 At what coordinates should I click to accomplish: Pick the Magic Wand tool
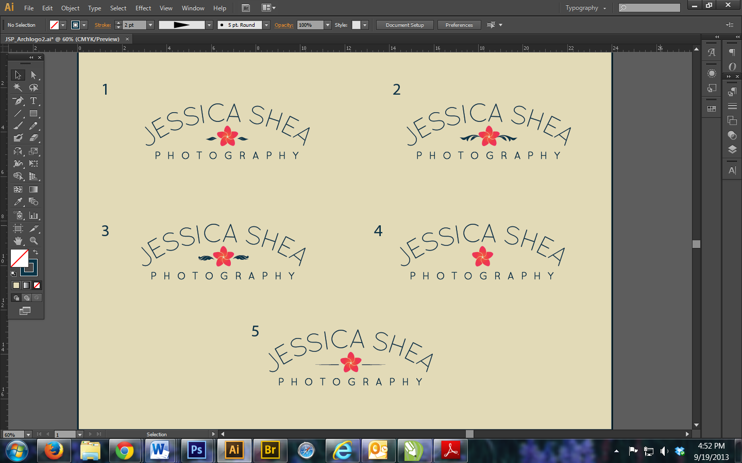coord(18,87)
